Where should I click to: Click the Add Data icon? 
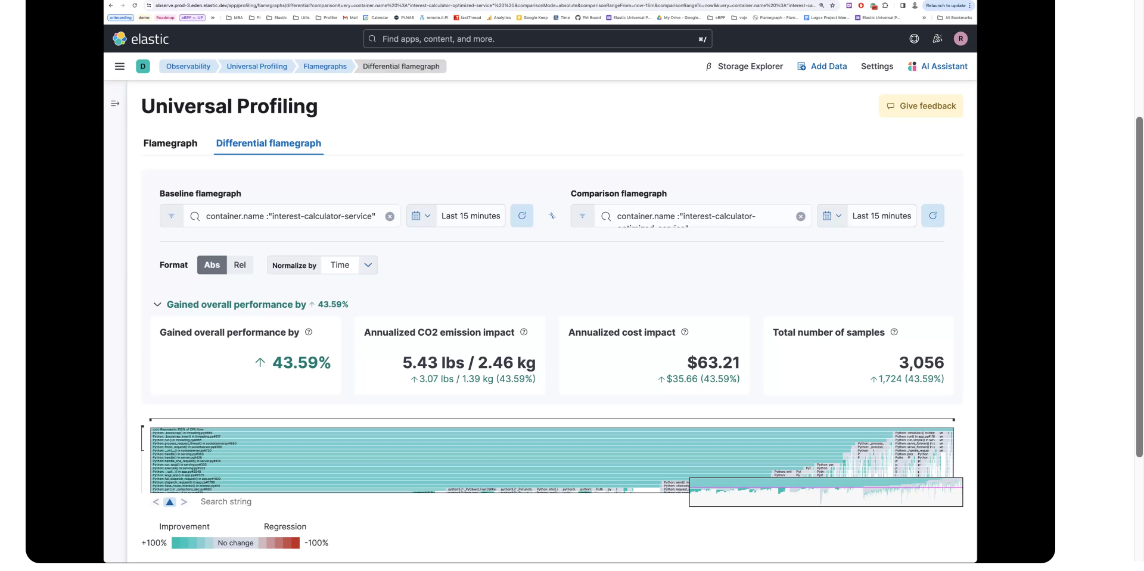pyautogui.click(x=801, y=66)
